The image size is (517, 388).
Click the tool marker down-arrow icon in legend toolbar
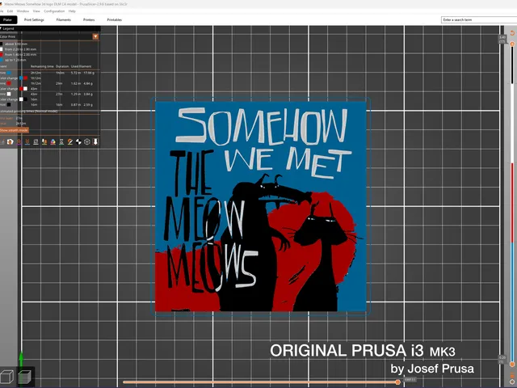point(95,141)
